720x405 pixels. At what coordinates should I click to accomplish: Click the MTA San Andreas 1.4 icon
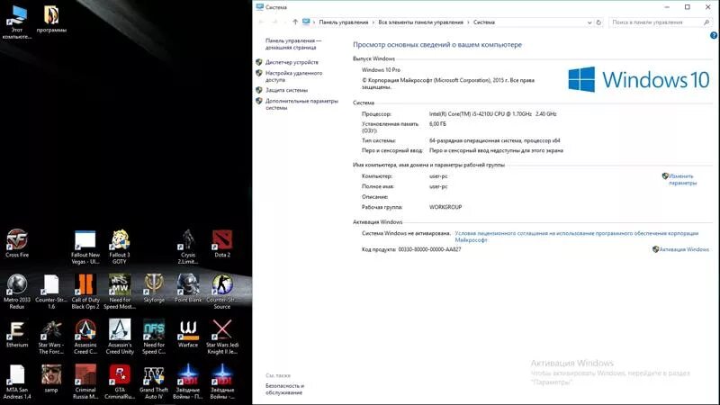(17, 382)
